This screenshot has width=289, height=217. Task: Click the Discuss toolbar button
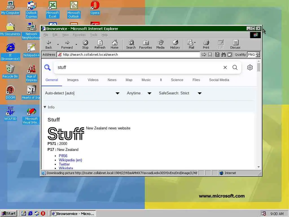[x=235, y=45]
